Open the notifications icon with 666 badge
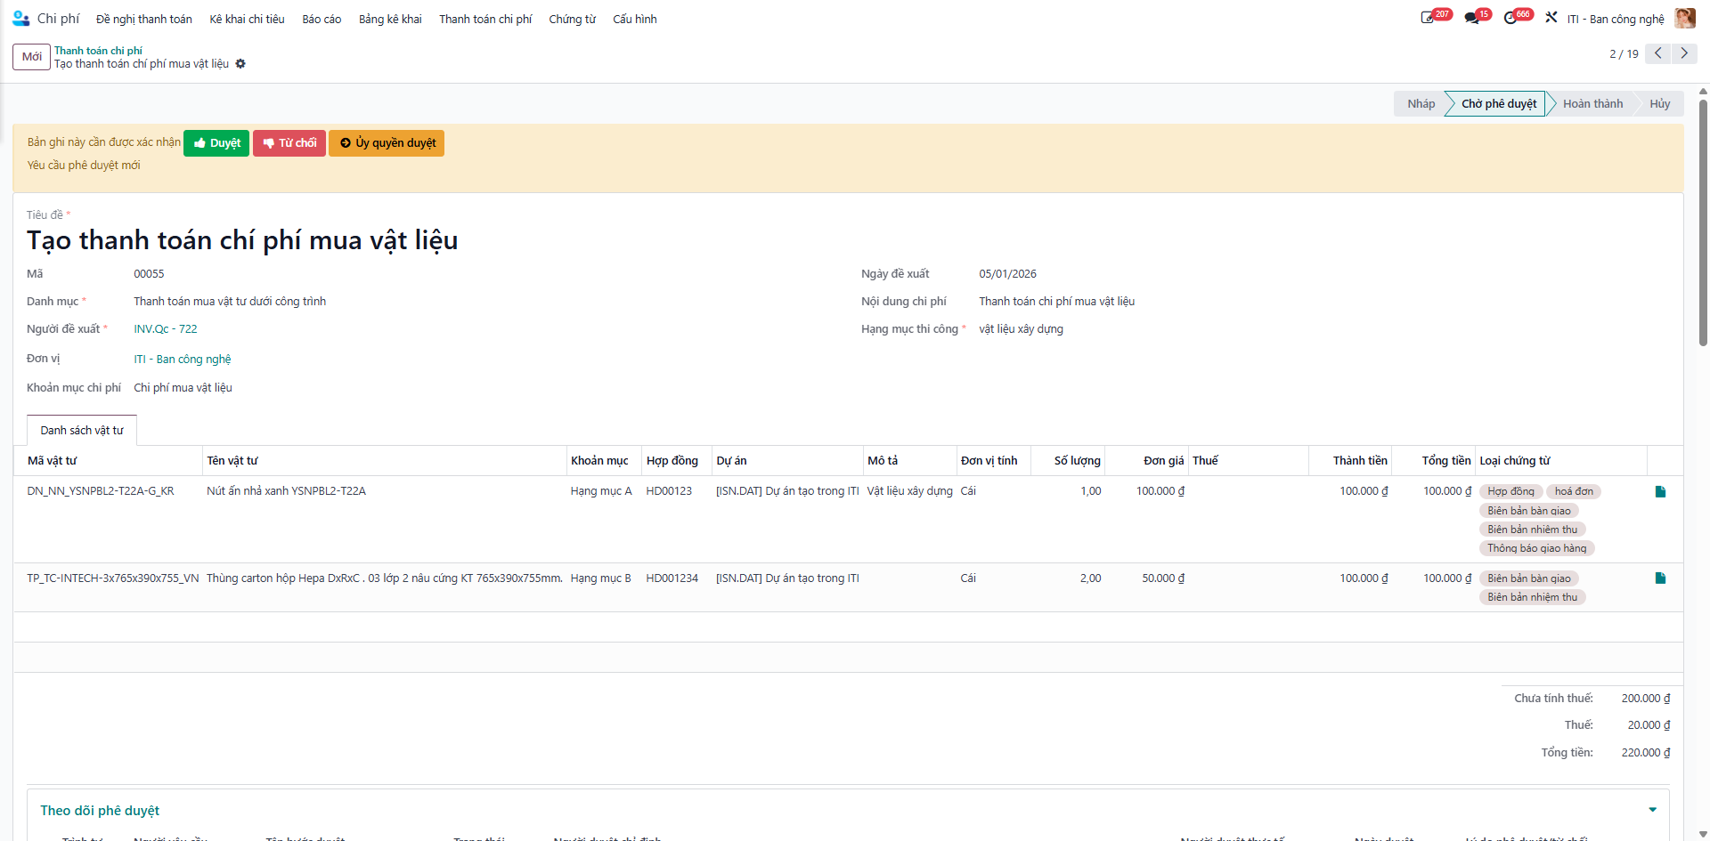Image resolution: width=1710 pixels, height=841 pixels. pyautogui.click(x=1510, y=18)
